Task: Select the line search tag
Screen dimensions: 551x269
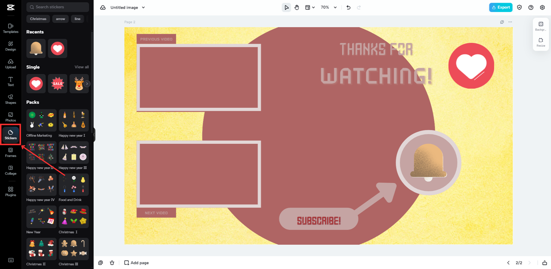Action: (x=77, y=19)
